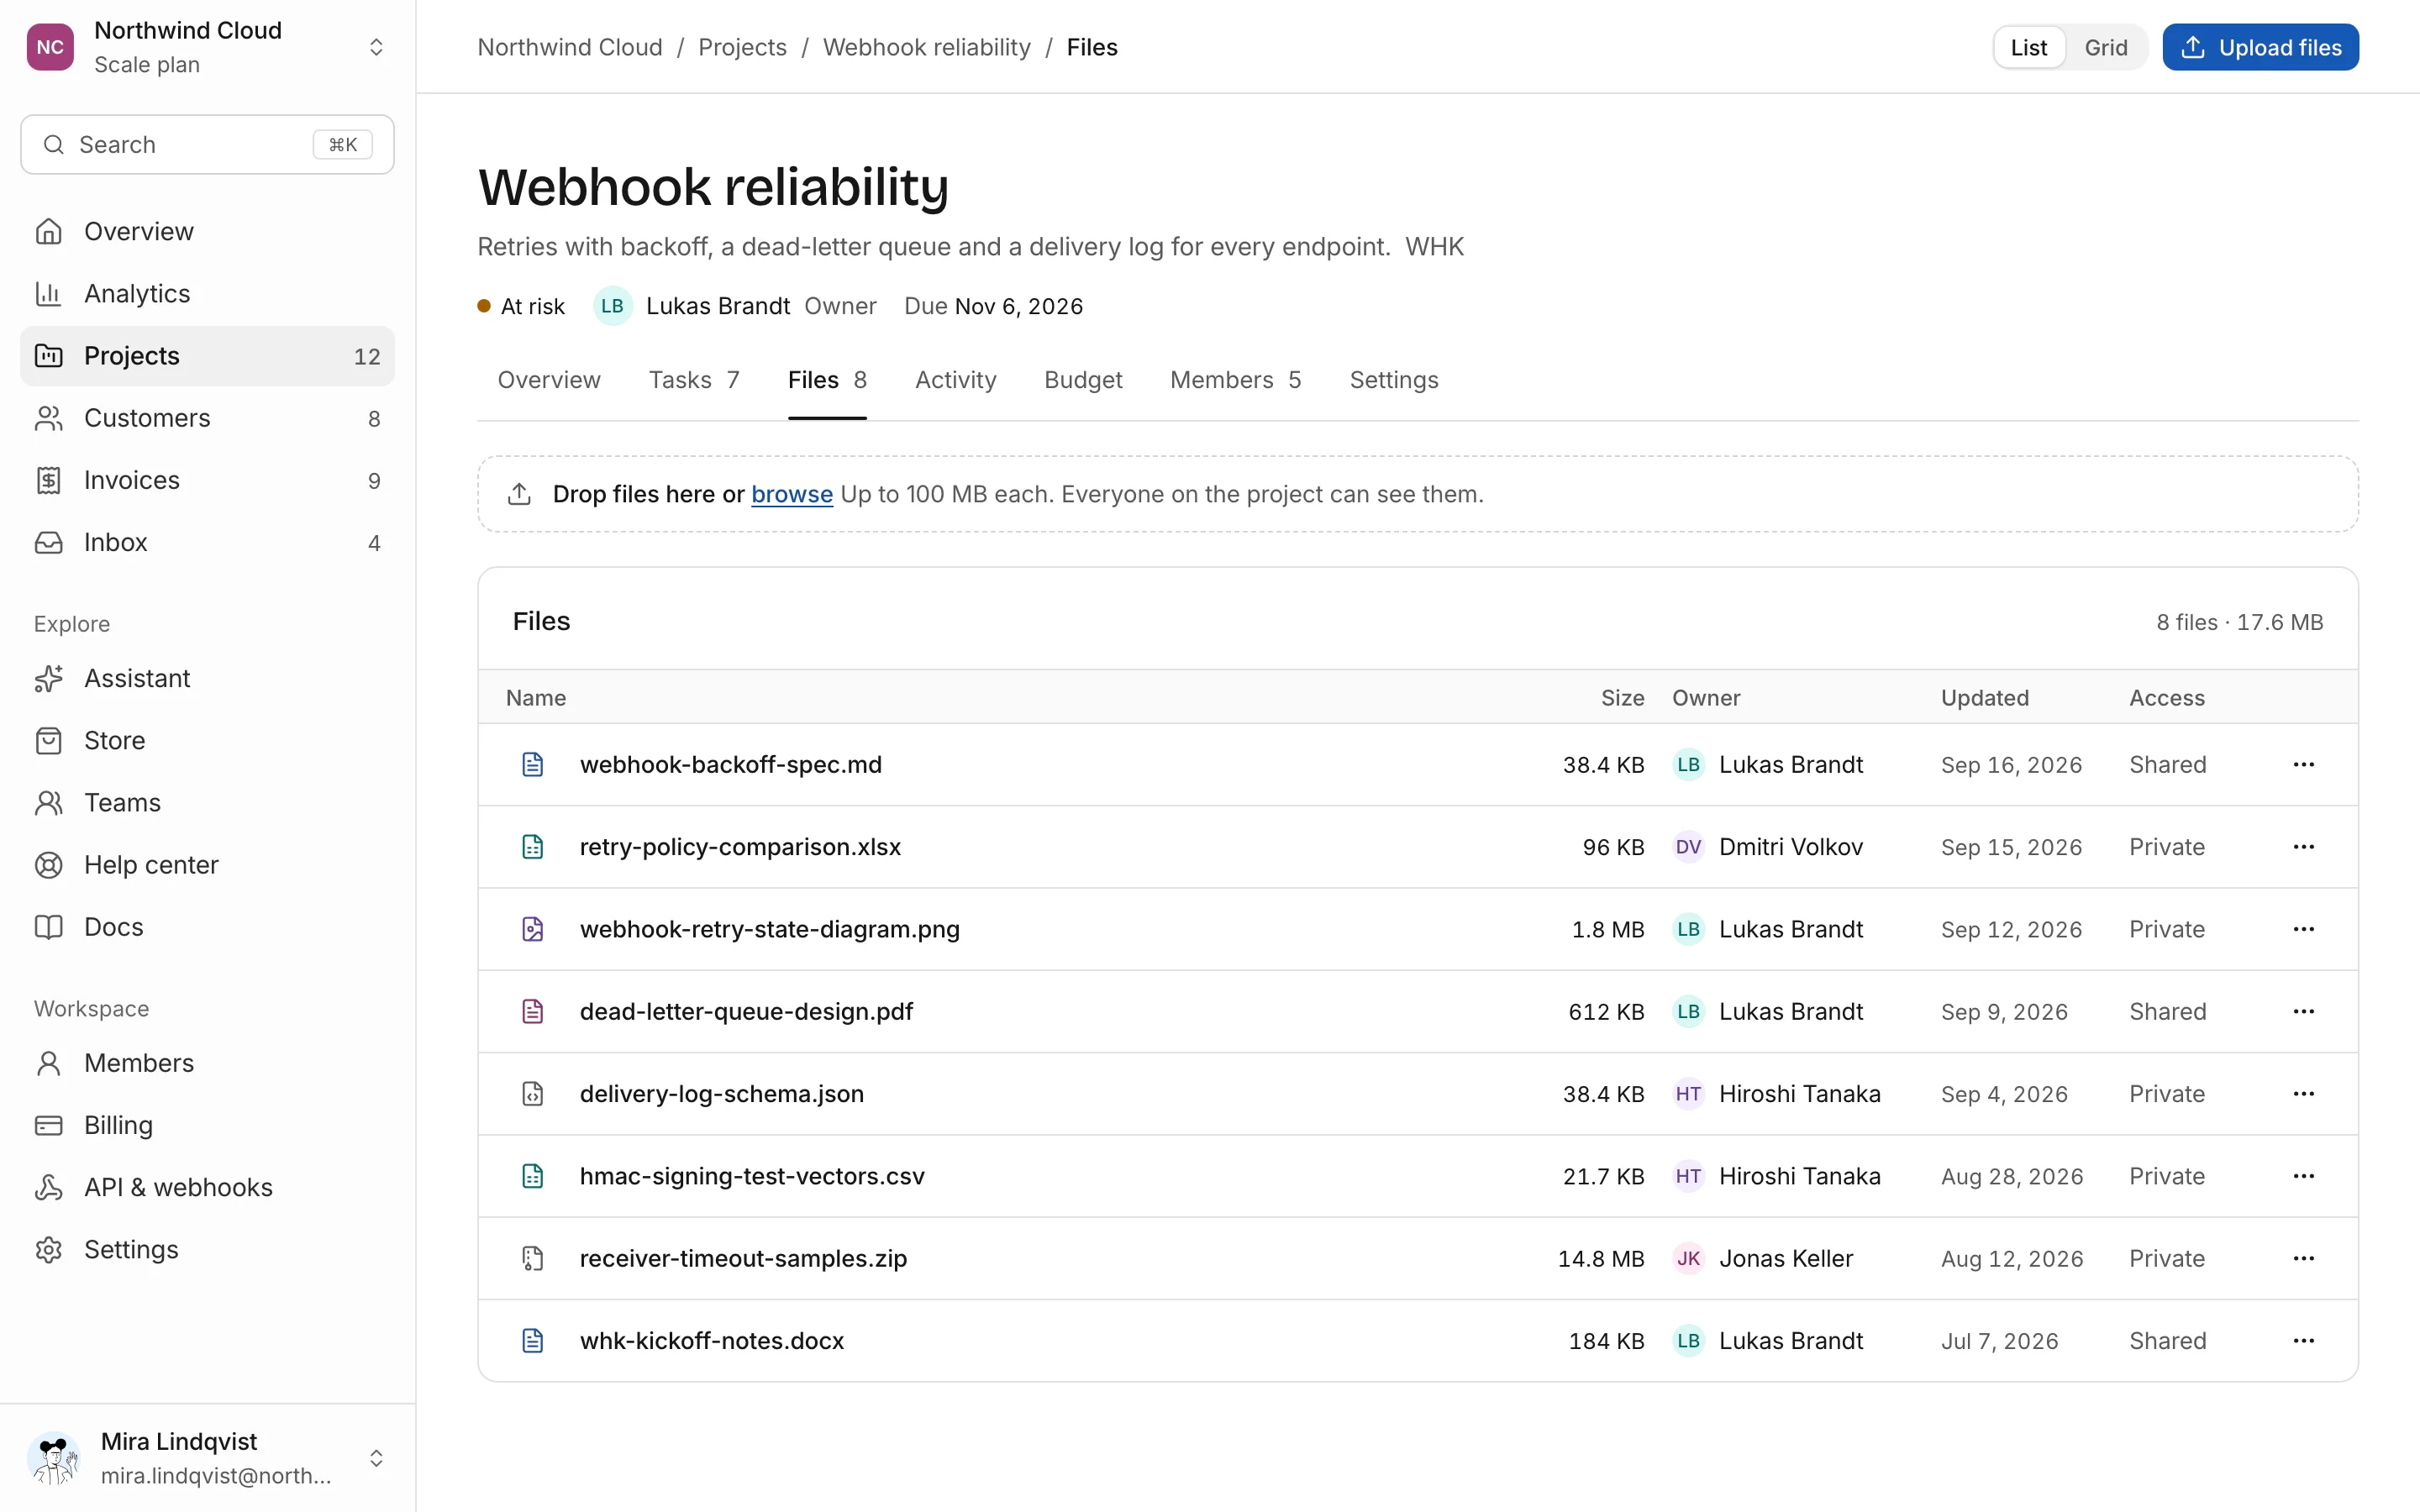Open workspace Billing page
This screenshot has width=2420, height=1512.
207,1125
